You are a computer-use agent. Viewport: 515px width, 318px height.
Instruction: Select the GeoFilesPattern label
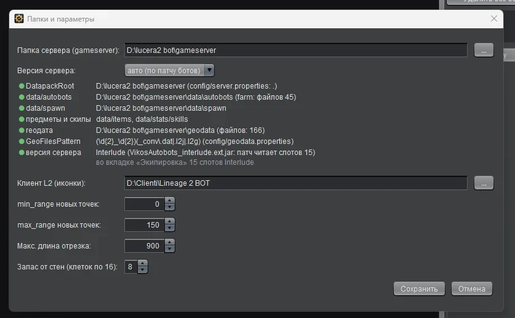click(x=53, y=141)
